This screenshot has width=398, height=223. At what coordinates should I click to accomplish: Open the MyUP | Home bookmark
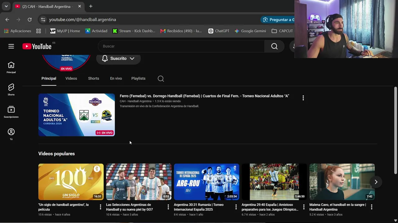pos(65,31)
